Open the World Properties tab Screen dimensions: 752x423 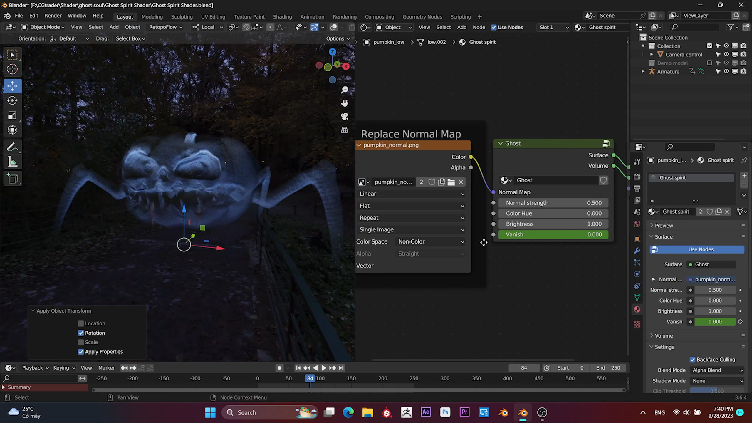tap(637, 224)
